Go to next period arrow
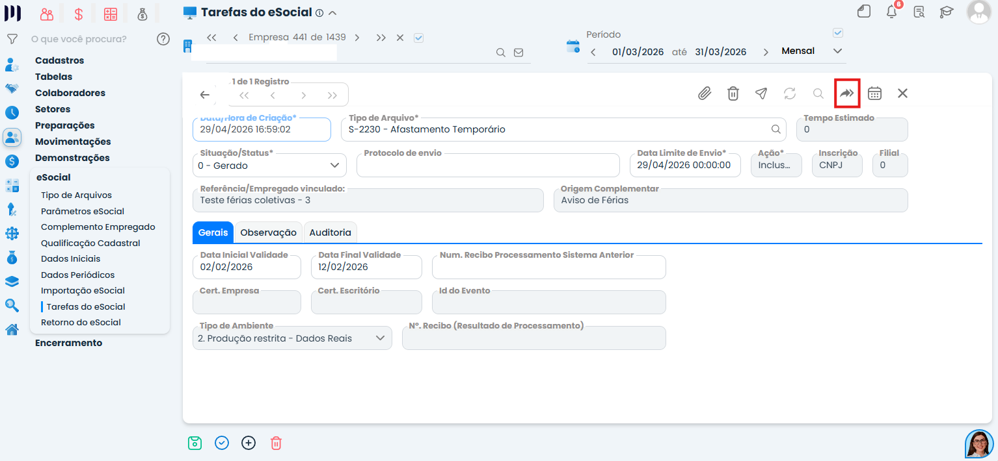998x461 pixels. [766, 52]
